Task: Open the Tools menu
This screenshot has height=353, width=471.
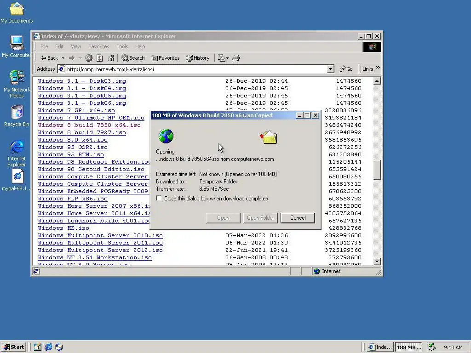Action: pyautogui.click(x=122, y=46)
